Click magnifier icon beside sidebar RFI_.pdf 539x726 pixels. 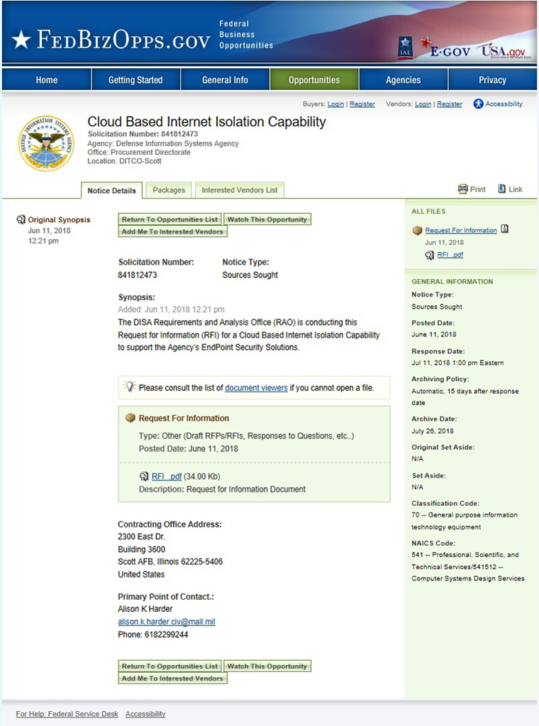(430, 255)
